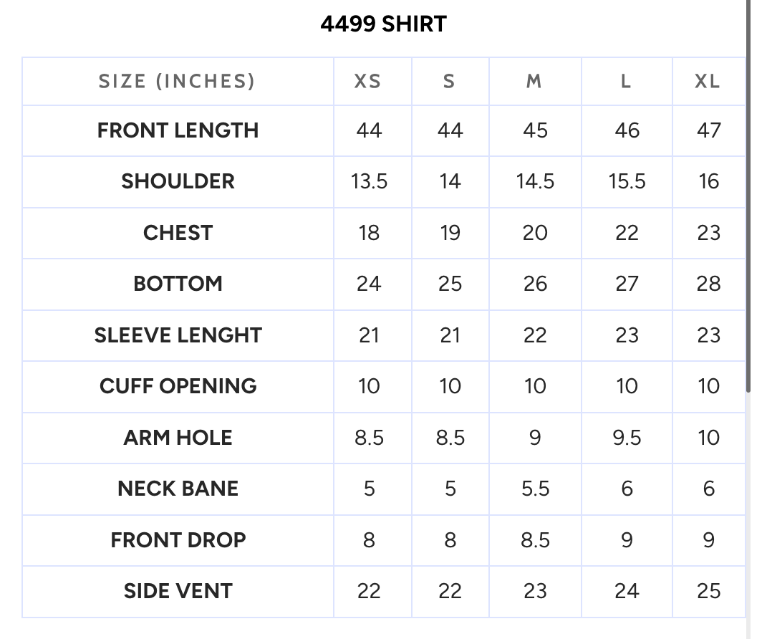762x639 pixels.
Task: Select the XL column header
Action: [x=708, y=81]
